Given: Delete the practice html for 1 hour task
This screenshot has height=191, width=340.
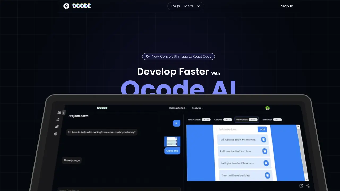Looking at the screenshot, I should [x=265, y=151].
